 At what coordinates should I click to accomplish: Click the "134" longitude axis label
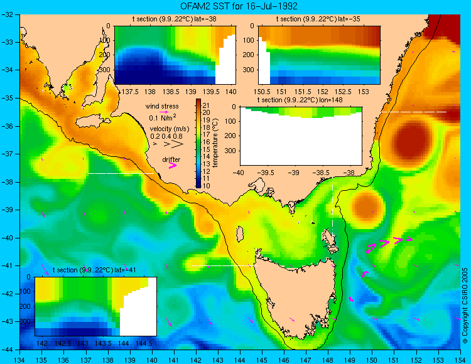[20, 360]
